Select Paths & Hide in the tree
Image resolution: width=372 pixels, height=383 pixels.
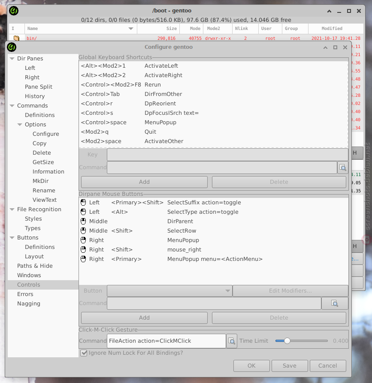pyautogui.click(x=35, y=266)
